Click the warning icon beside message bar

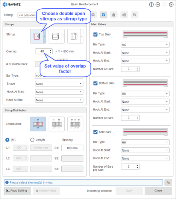pos(168,182)
